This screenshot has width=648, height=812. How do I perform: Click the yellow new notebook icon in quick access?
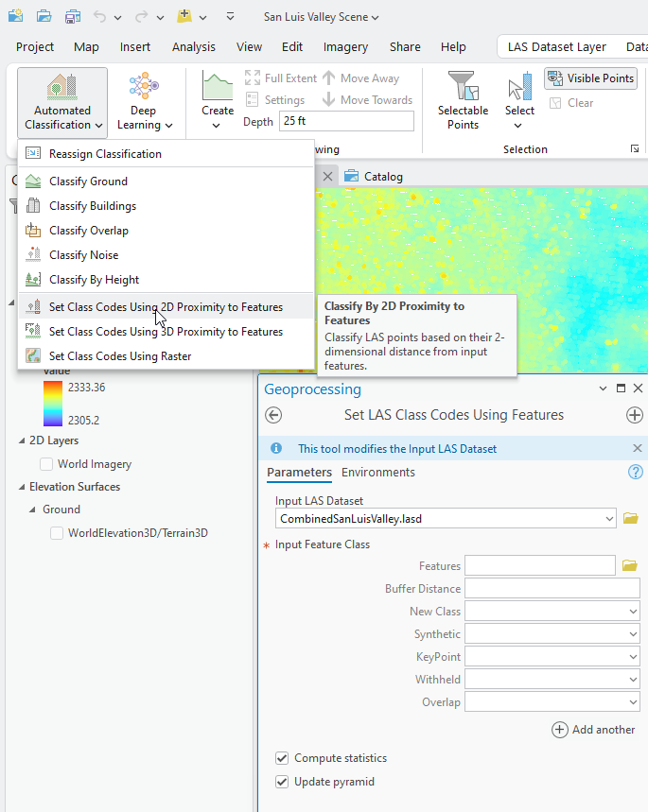click(x=184, y=16)
